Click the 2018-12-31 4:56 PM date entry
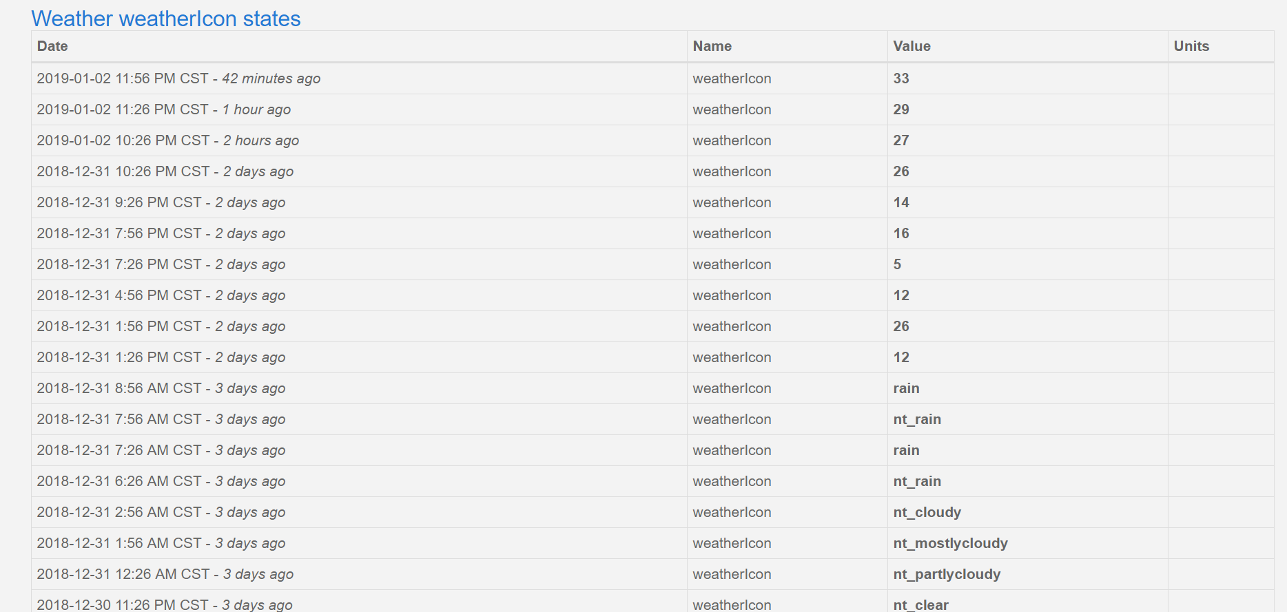1287x612 pixels. [161, 295]
